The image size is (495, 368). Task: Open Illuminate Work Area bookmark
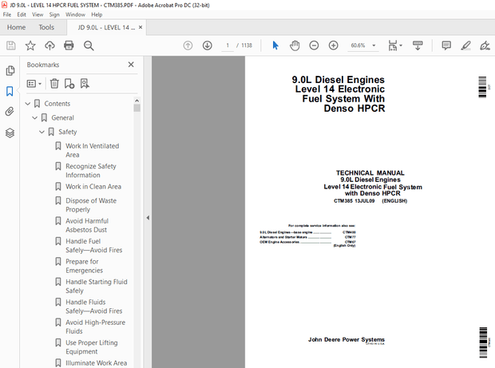tap(97, 363)
